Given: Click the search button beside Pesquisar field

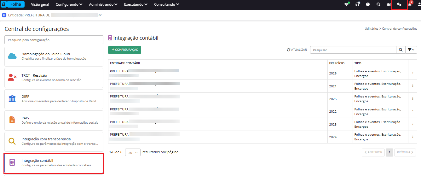Looking at the screenshot, I should [401, 50].
